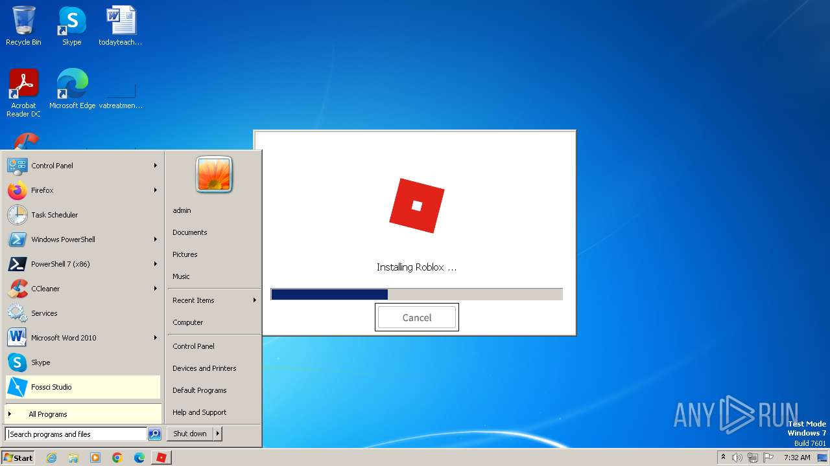Open Documents from the Start menu
The image size is (830, 466).
(190, 232)
